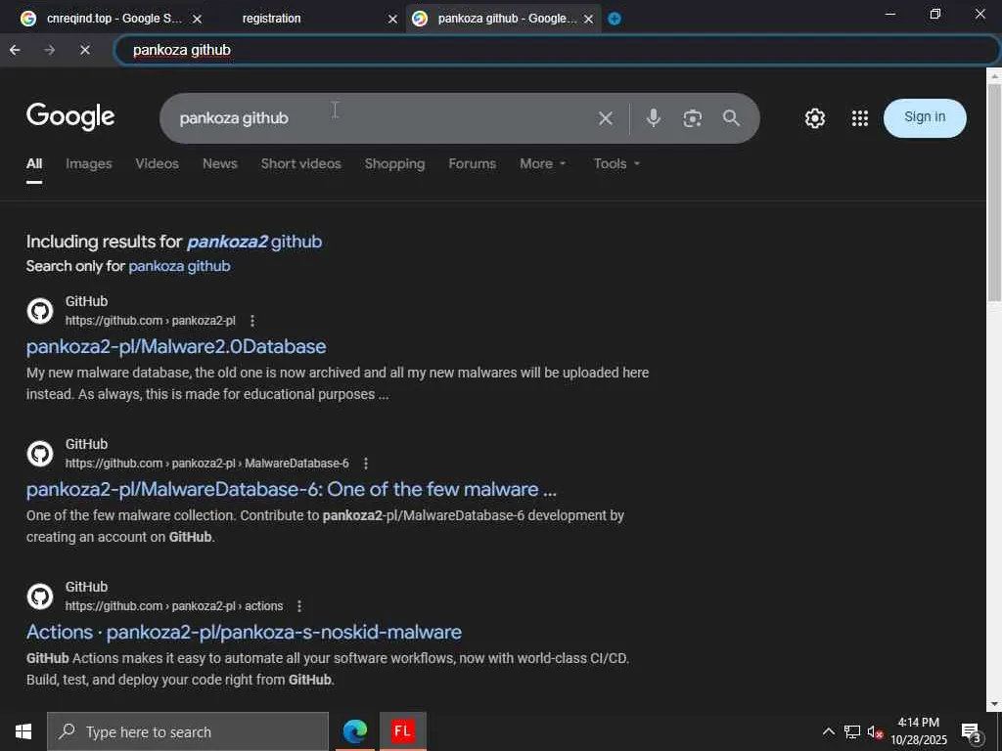Go forward with the forward arrow
1002x751 pixels.
(x=49, y=50)
